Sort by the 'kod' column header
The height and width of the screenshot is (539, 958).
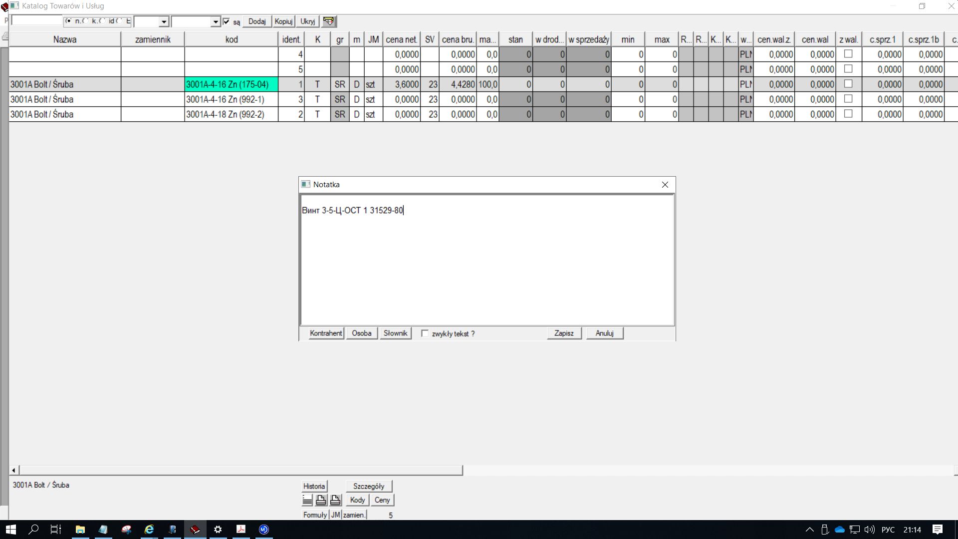click(231, 39)
